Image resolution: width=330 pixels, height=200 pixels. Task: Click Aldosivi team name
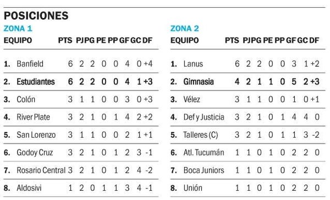29,188
